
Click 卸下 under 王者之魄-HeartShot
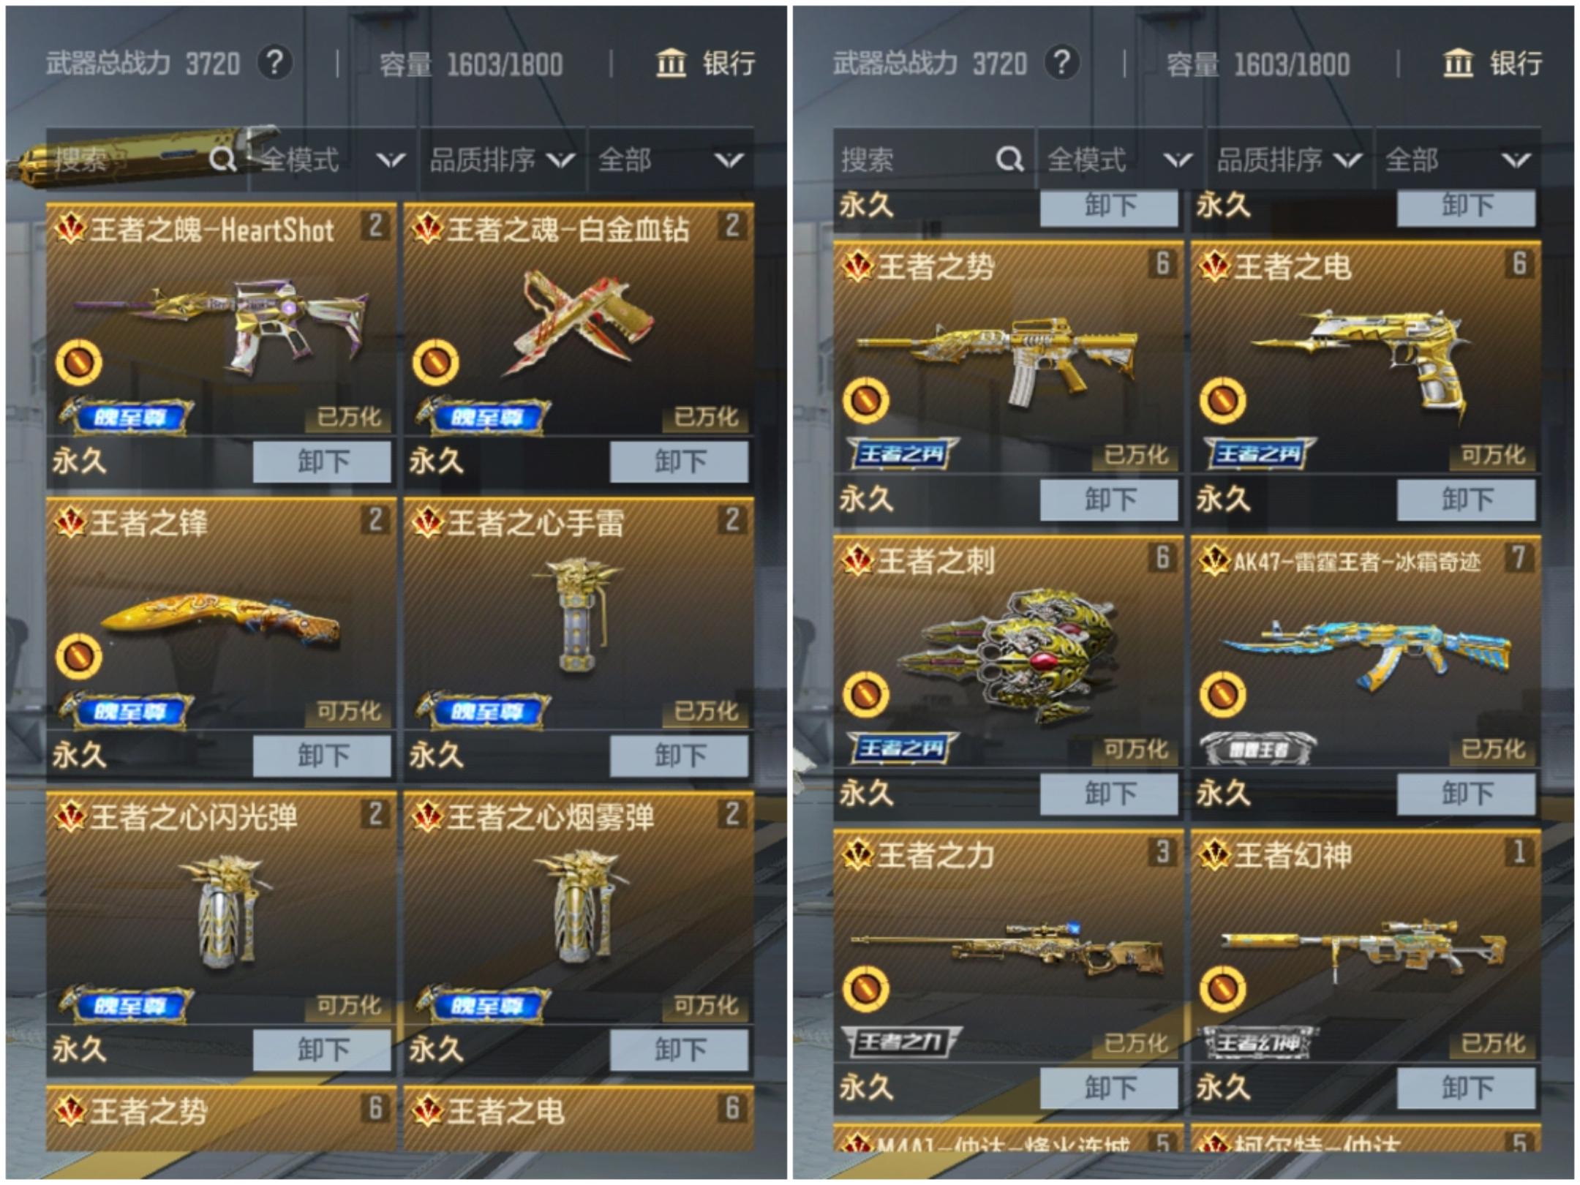(x=322, y=462)
